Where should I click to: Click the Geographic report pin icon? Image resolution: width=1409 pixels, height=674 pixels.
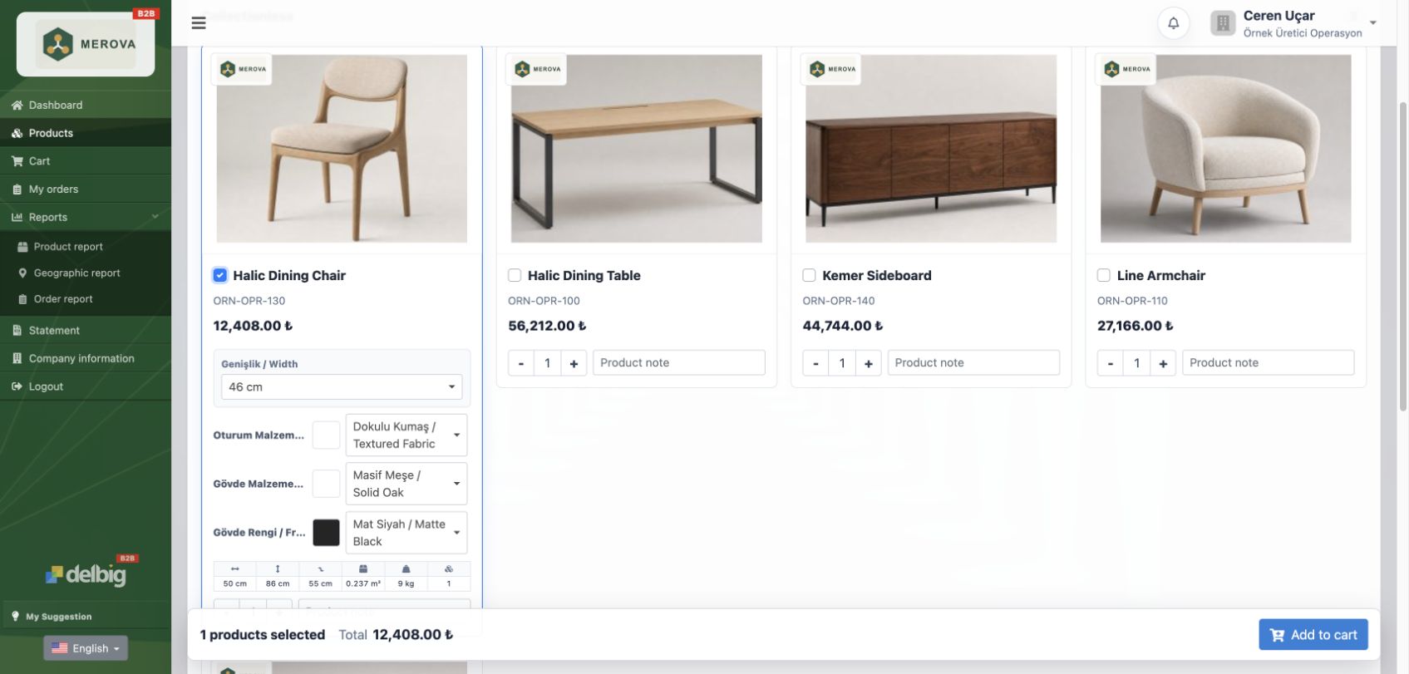(22, 273)
